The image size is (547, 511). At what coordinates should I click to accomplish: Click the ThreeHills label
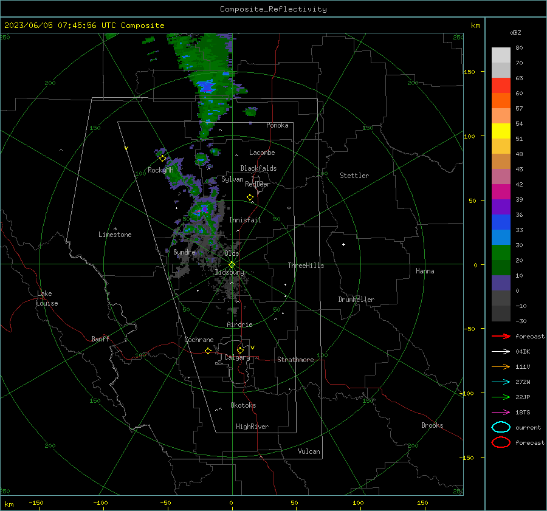point(306,266)
